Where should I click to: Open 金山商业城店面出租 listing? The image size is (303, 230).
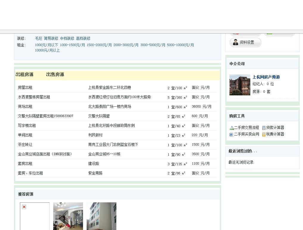pyautogui.click(x=45, y=154)
